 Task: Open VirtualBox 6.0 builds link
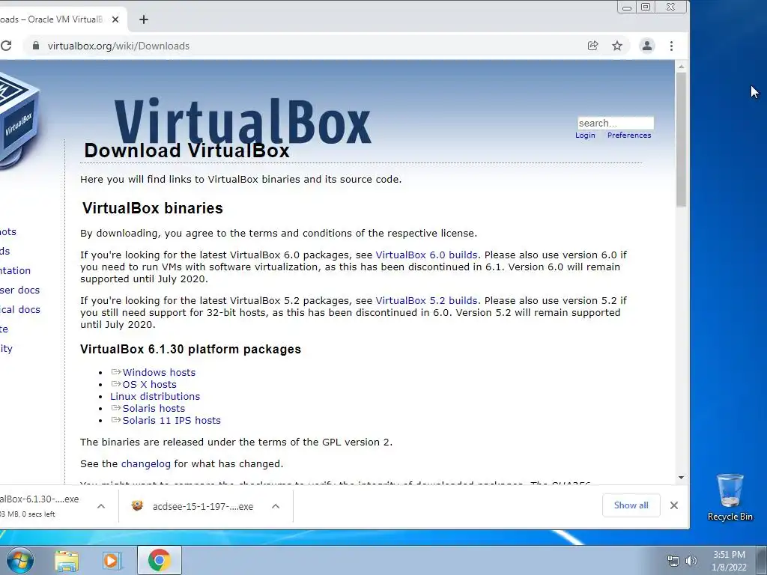[426, 255]
